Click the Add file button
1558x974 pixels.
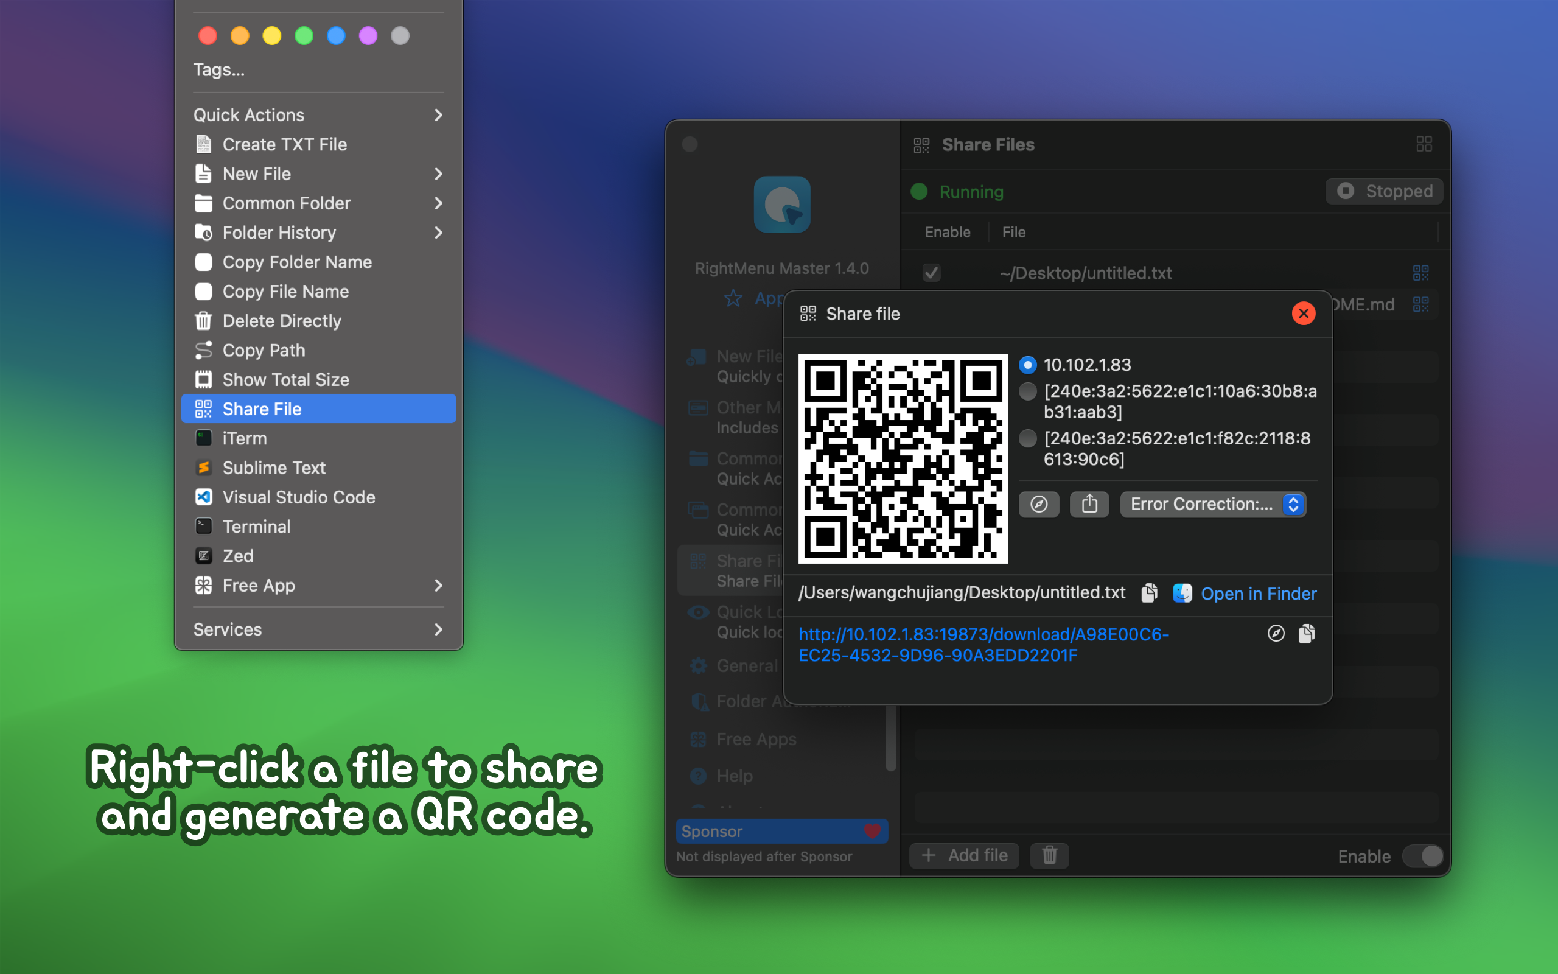click(x=964, y=855)
